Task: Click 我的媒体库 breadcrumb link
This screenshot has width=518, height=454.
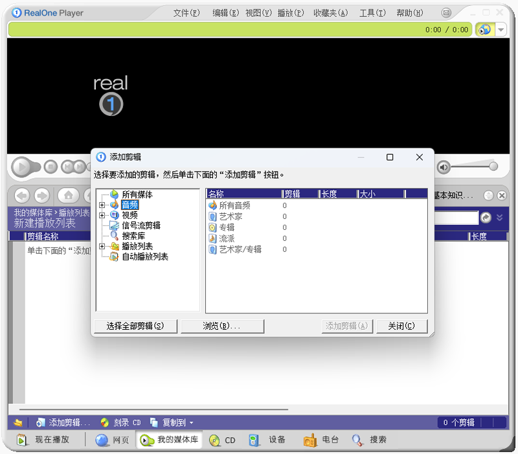Action: pyautogui.click(x=33, y=213)
